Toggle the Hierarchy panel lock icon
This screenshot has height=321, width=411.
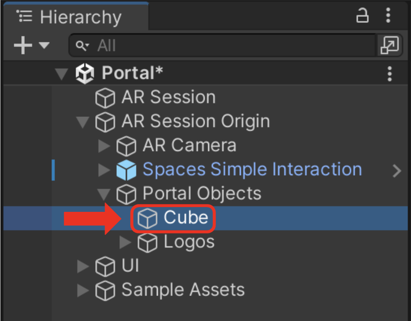tap(362, 16)
